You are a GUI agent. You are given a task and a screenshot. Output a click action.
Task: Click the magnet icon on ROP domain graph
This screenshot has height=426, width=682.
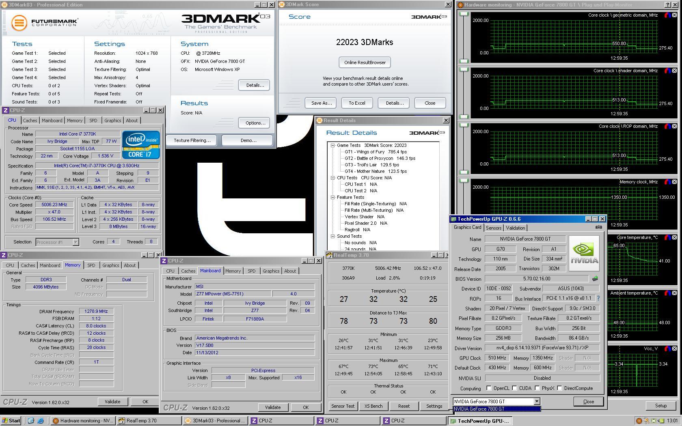click(667, 126)
